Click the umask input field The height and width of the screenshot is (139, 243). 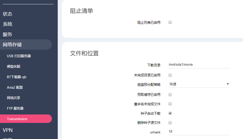coord(199,132)
